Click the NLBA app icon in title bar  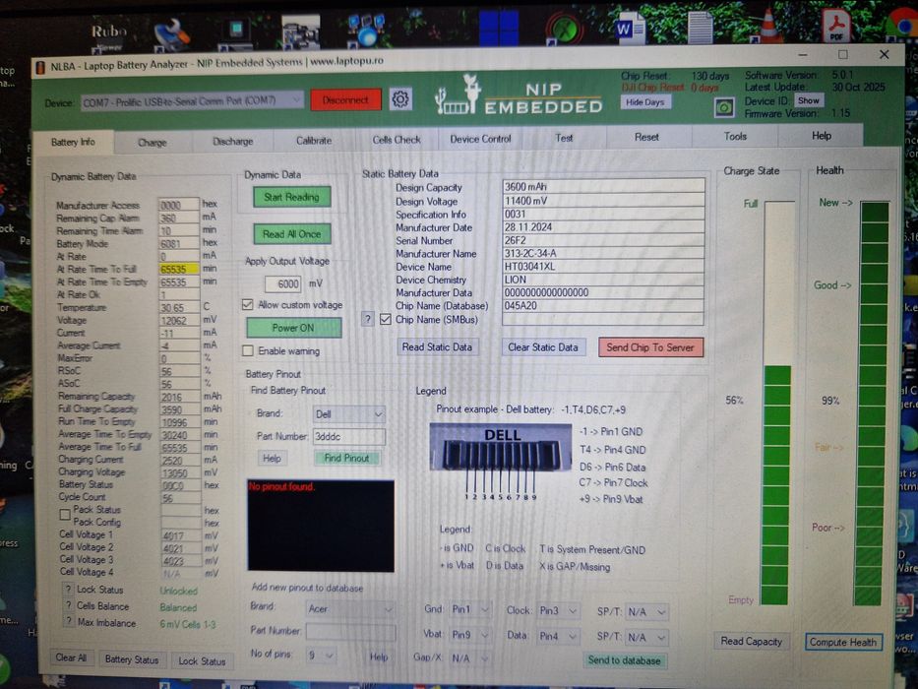click(x=40, y=67)
